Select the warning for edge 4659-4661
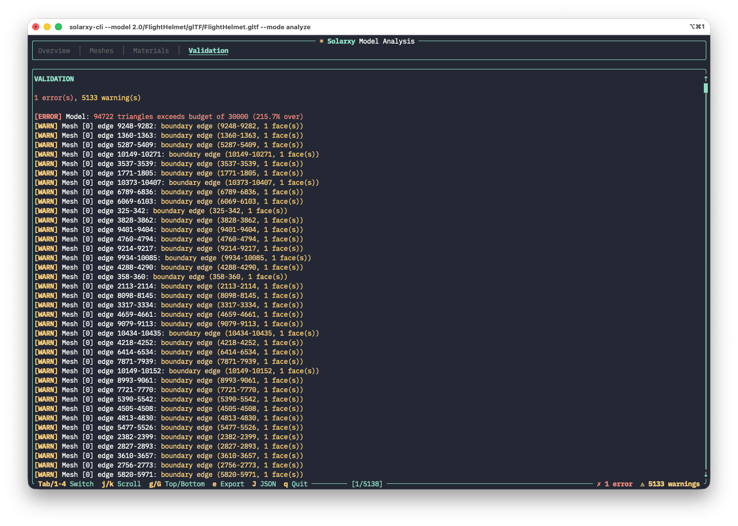 coord(169,314)
